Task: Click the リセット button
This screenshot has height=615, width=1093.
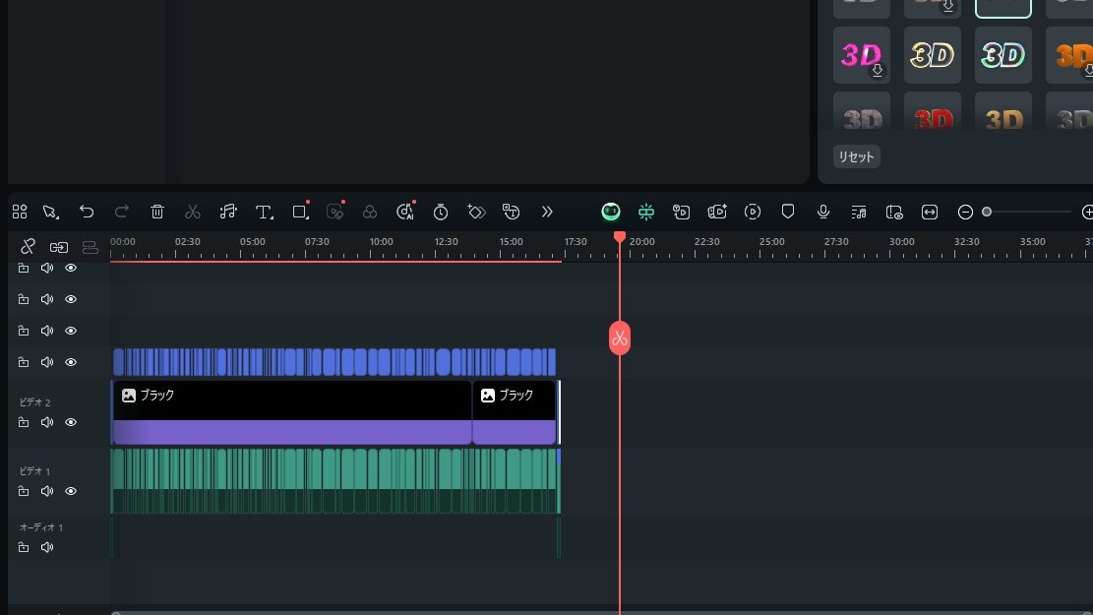Action: click(856, 156)
